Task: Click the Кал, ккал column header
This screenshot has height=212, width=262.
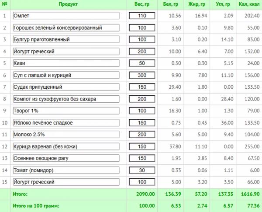Action: pos(249,4)
